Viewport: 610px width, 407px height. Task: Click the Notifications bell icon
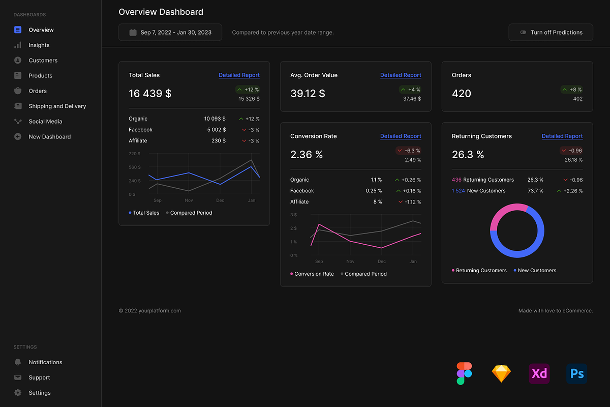tap(18, 362)
